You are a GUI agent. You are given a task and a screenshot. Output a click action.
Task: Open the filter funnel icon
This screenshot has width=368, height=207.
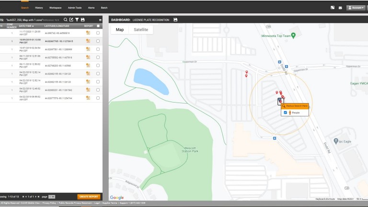tap(77, 20)
